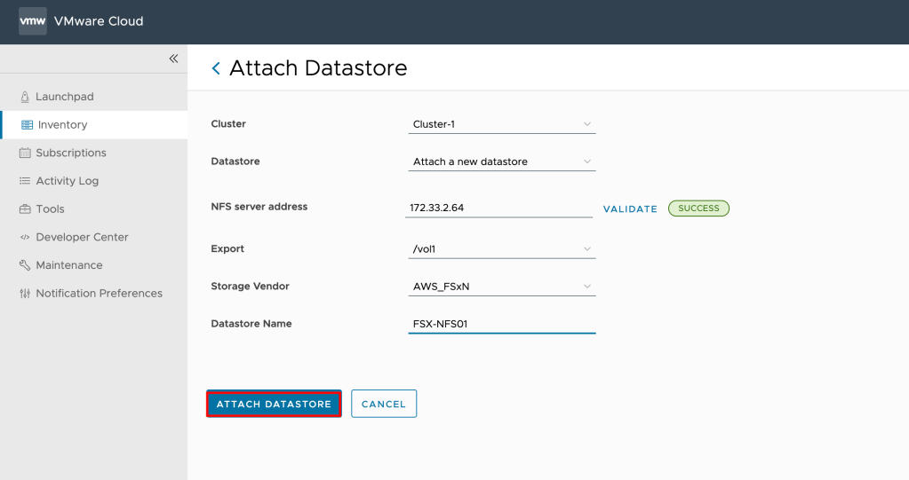Viewport: 909px width, 480px height.
Task: Click into the Datastore Name field
Action: (x=501, y=324)
